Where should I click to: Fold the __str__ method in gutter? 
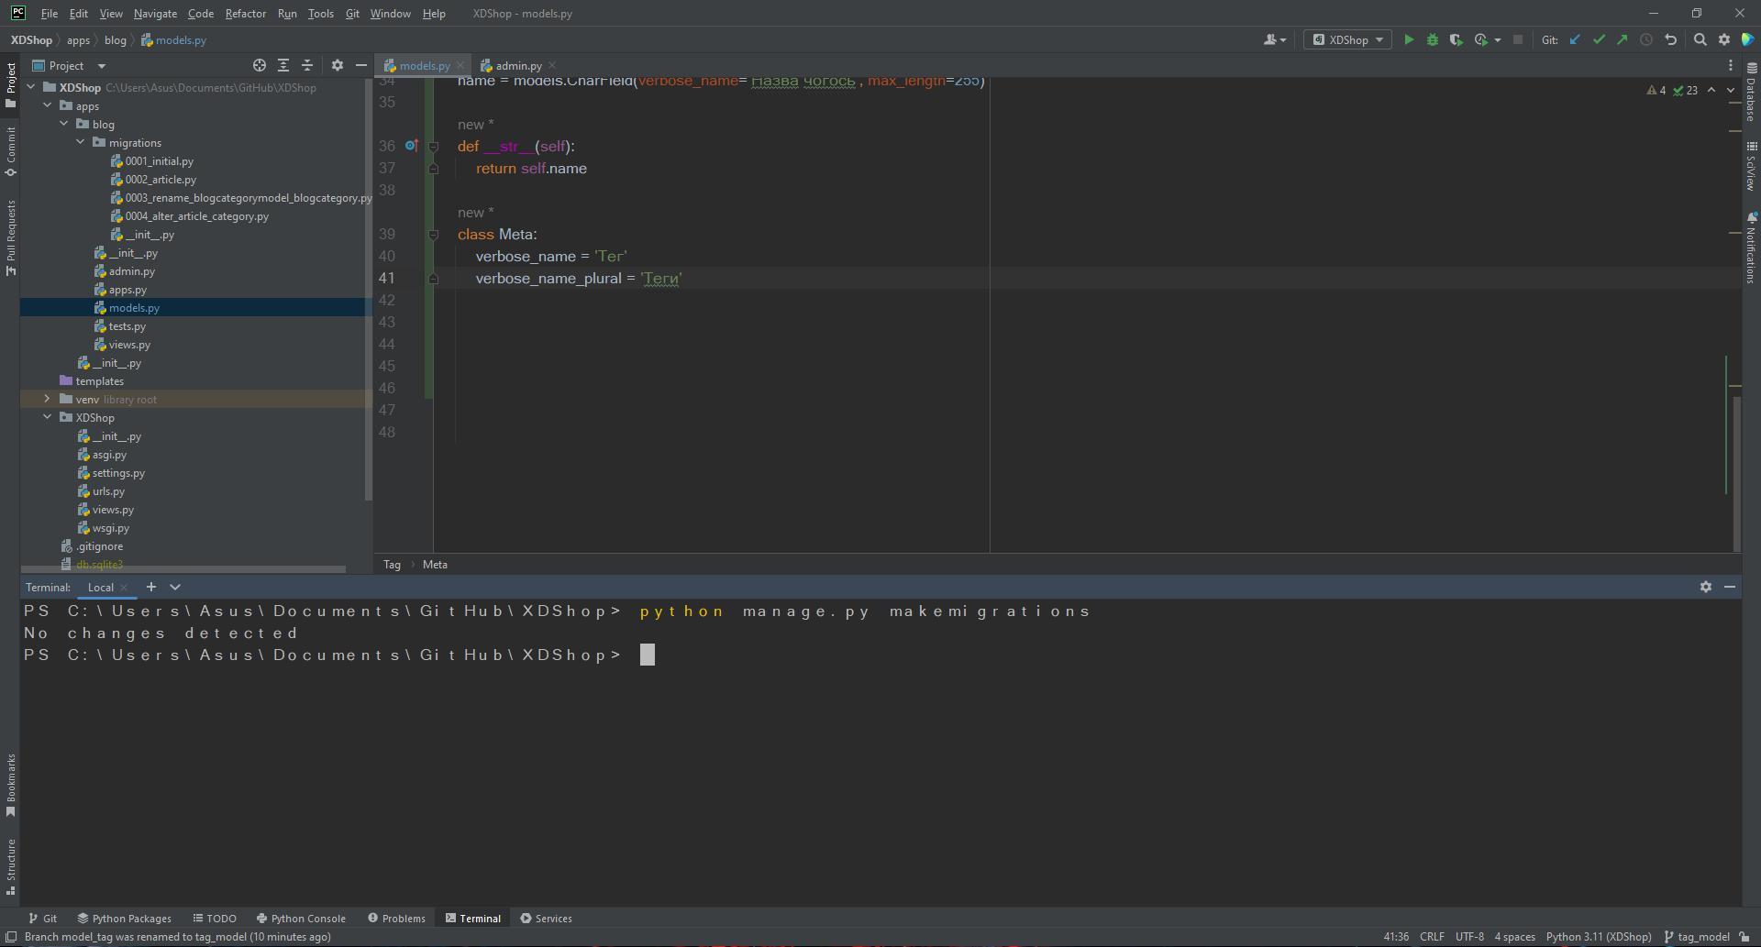click(x=434, y=147)
